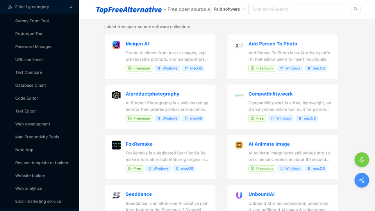This screenshot has height=211, width=375.
Task: Click the AI Animate Image orange icon
Action: [239, 145]
